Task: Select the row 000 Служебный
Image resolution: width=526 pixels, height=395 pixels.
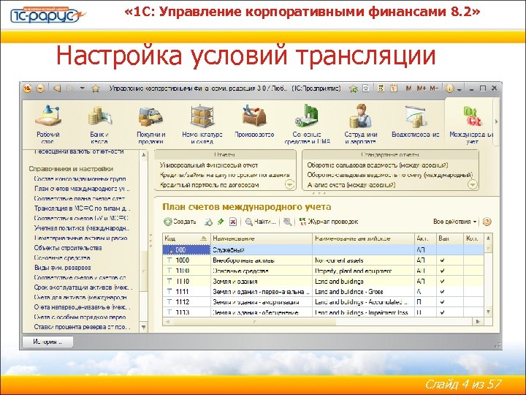Action: click(323, 250)
